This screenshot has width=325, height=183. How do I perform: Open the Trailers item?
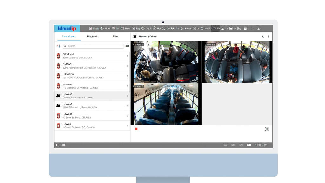pos(175,28)
